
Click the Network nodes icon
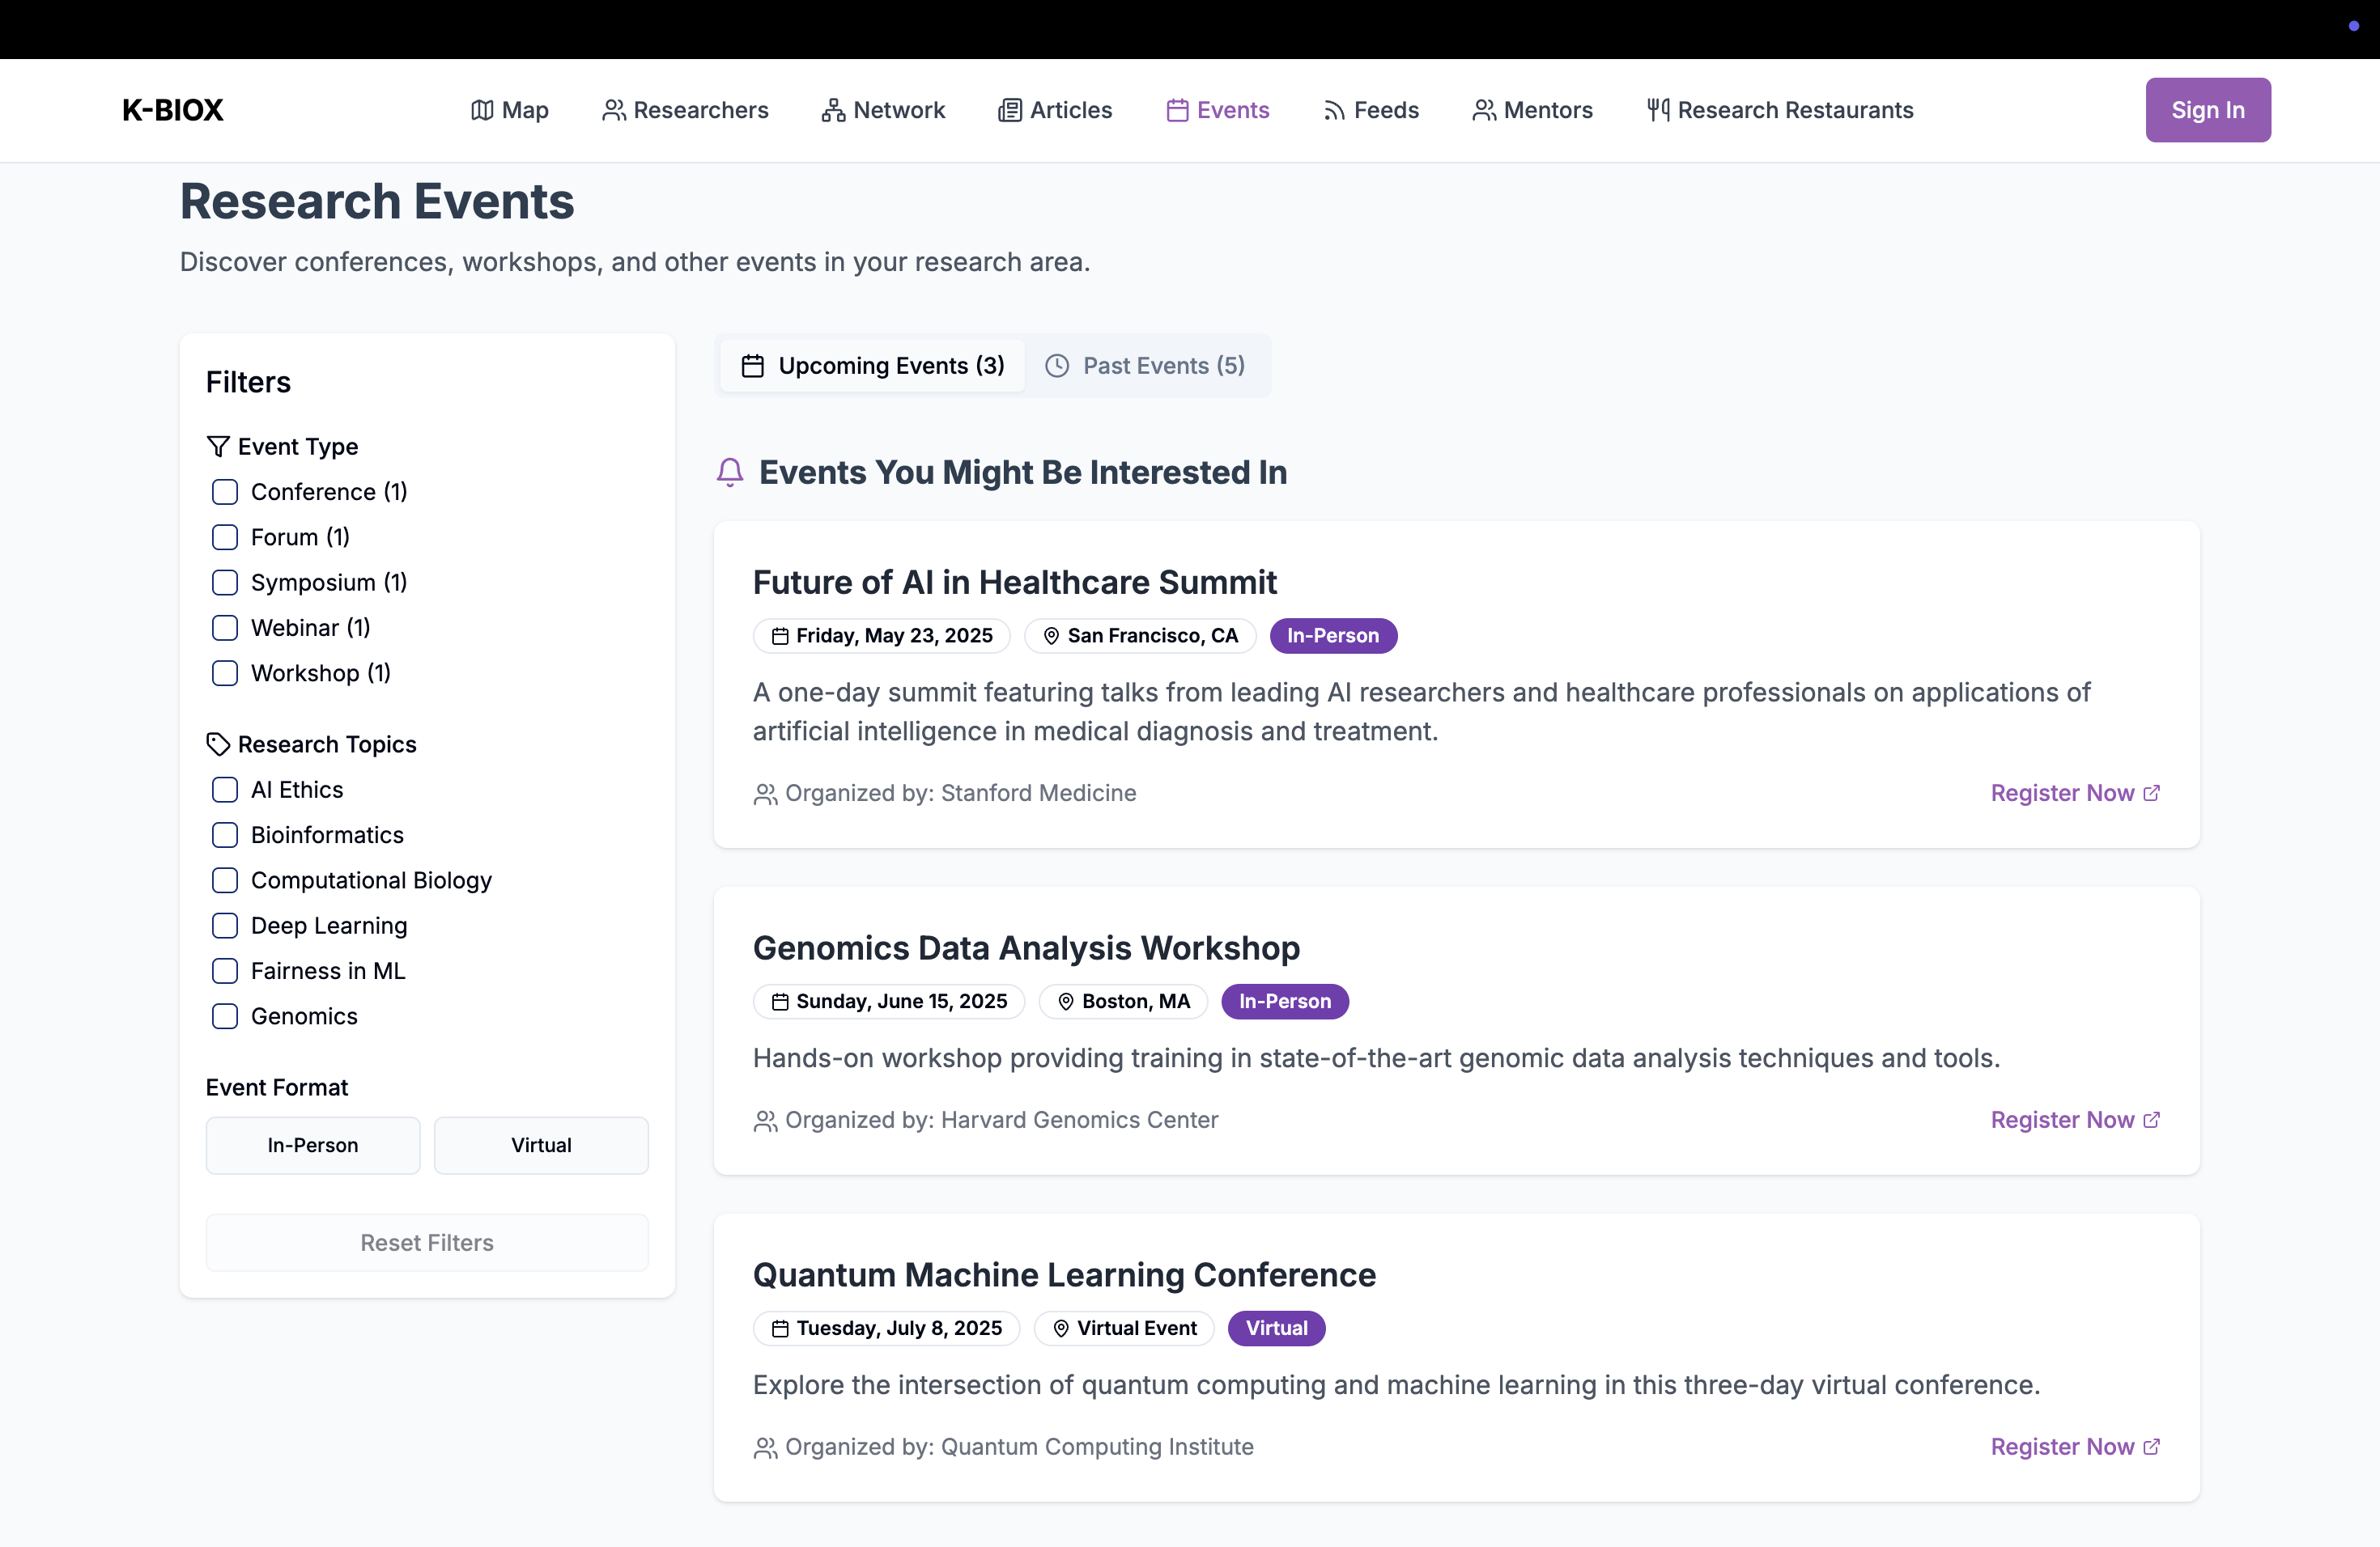pyautogui.click(x=832, y=110)
